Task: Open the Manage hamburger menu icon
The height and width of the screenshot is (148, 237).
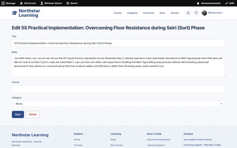Action: point(3,3)
